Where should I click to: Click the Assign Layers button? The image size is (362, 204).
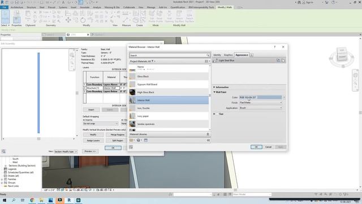click(93, 141)
